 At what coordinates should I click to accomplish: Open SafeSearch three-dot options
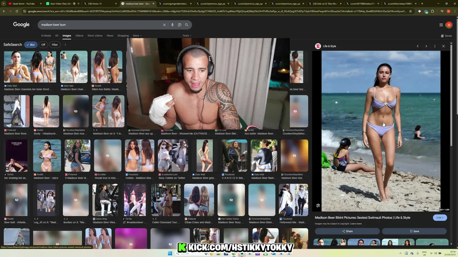coord(65,45)
